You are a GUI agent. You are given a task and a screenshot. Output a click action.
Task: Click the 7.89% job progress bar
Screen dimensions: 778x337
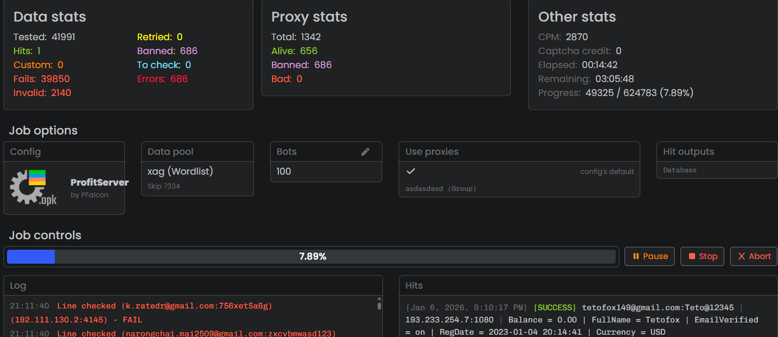coord(312,257)
